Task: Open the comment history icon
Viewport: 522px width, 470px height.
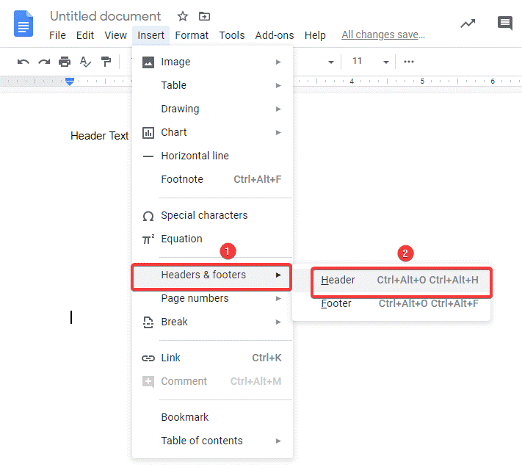Action: pos(505,23)
